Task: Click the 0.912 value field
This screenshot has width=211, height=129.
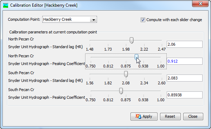Action: pos(185,61)
